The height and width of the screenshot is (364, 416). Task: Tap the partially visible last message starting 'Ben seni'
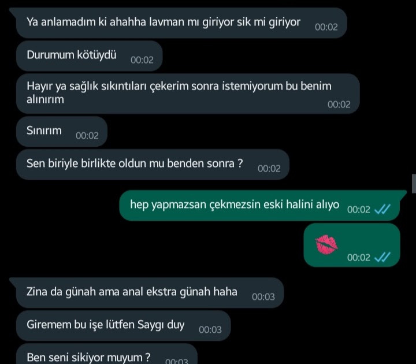[107, 354]
